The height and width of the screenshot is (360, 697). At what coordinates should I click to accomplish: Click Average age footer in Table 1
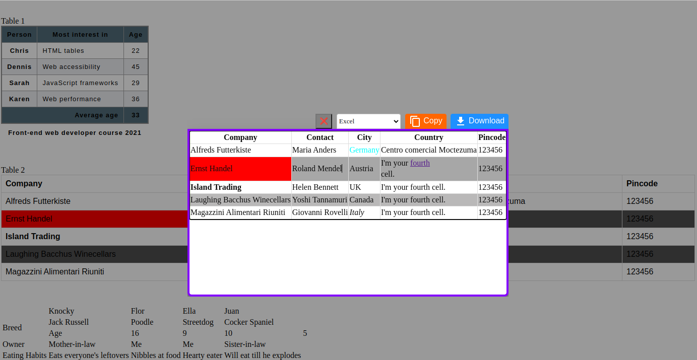pos(96,115)
